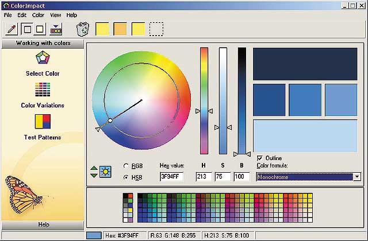
Task: Click the green down arrow stepper
Action: coord(94,176)
